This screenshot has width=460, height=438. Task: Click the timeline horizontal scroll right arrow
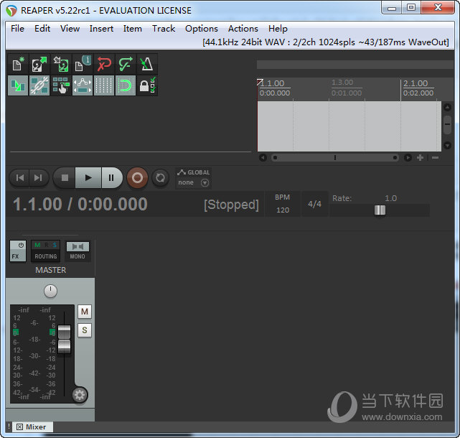[x=408, y=158]
